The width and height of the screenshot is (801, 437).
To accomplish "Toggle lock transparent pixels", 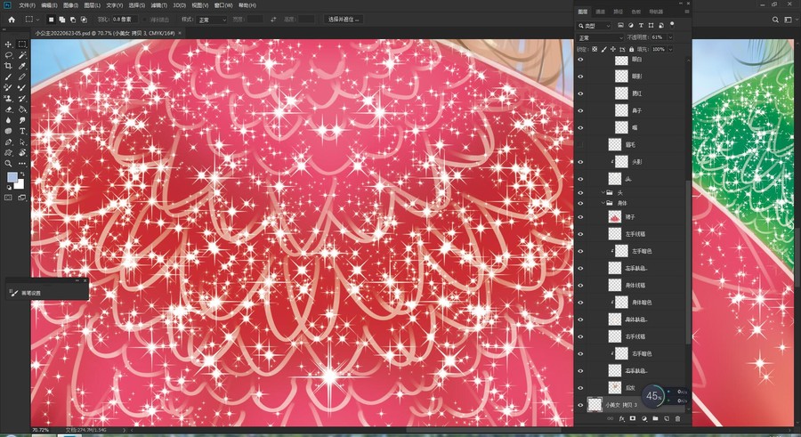I will (x=595, y=50).
